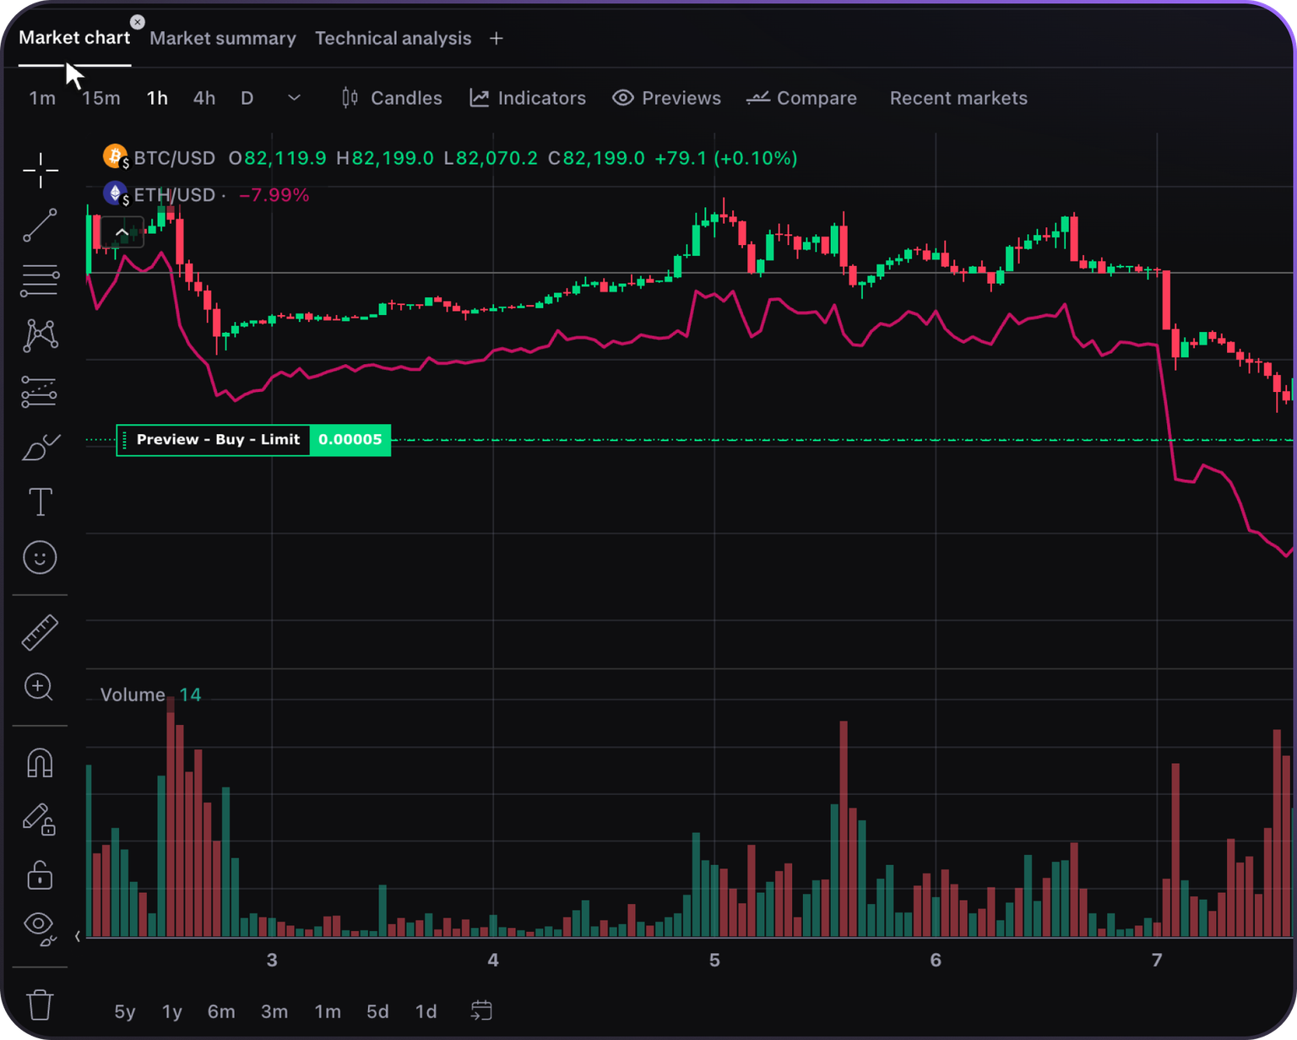Image resolution: width=1297 pixels, height=1040 pixels.
Task: Open the Technical analysis tab
Action: click(393, 38)
